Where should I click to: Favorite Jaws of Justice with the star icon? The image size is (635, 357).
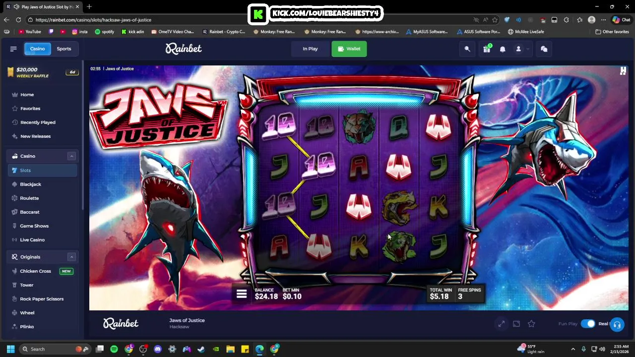pyautogui.click(x=531, y=324)
